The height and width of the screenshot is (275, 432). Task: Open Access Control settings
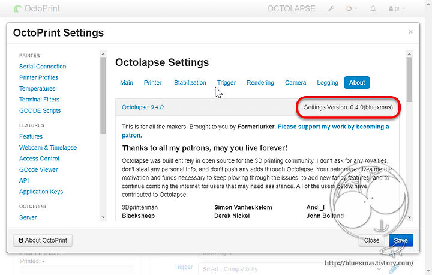[39, 159]
